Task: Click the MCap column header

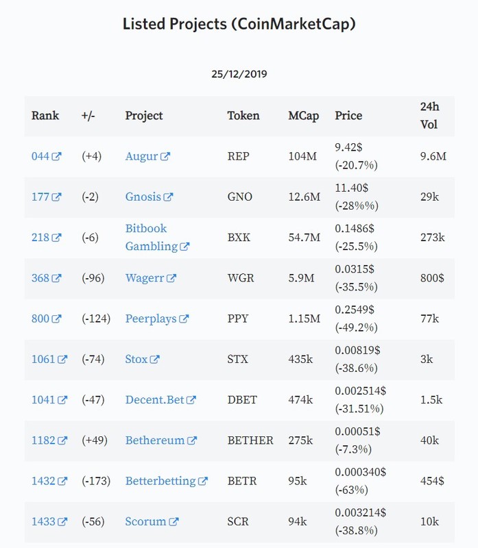Action: pyautogui.click(x=303, y=116)
